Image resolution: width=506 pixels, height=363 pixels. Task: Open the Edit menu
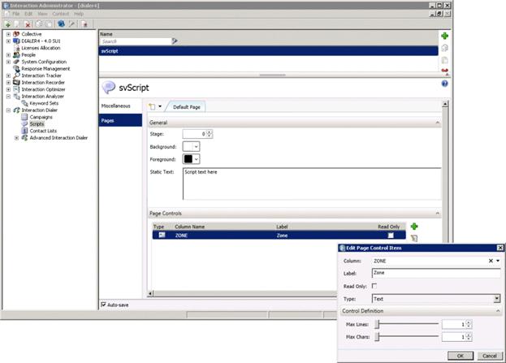[28, 14]
